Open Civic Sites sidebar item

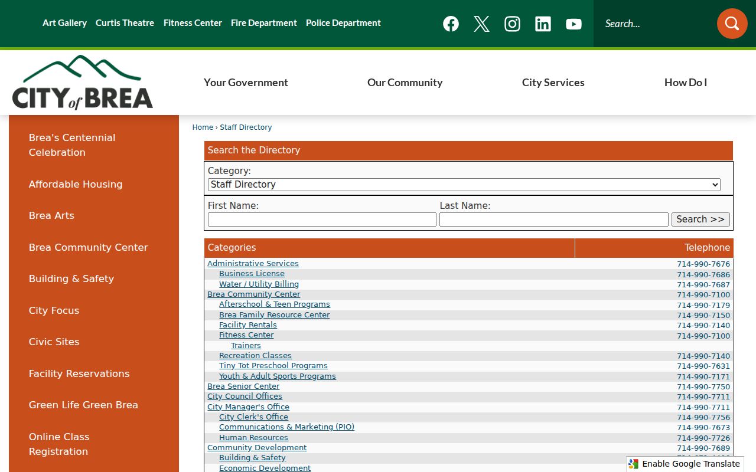(54, 342)
